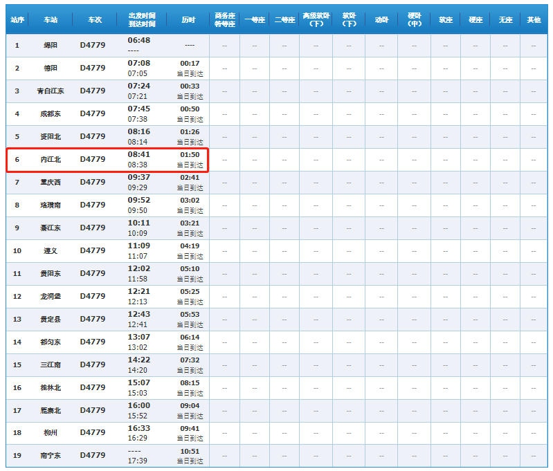The height and width of the screenshot is (471, 553).
Task: Open the 遵义 station entry
Action: pos(51,250)
